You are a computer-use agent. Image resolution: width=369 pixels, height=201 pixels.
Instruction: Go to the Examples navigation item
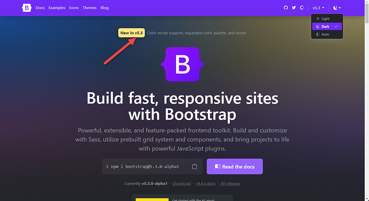[57, 8]
